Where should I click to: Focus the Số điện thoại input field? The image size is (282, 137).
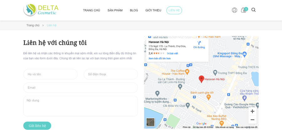111,74
